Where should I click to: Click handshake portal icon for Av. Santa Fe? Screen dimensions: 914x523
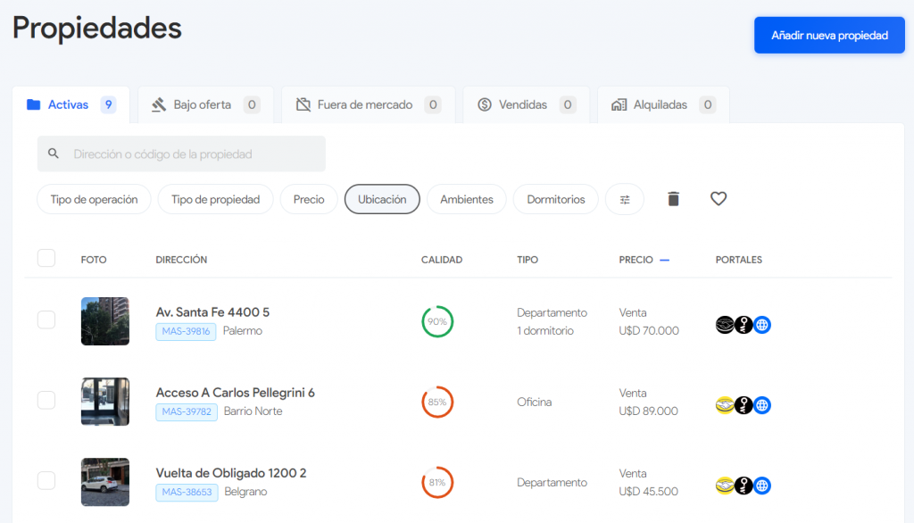(x=725, y=325)
